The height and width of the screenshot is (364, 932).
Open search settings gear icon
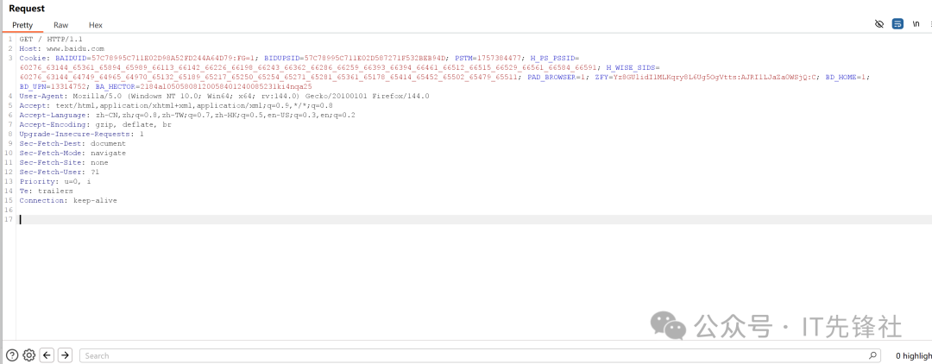28,355
